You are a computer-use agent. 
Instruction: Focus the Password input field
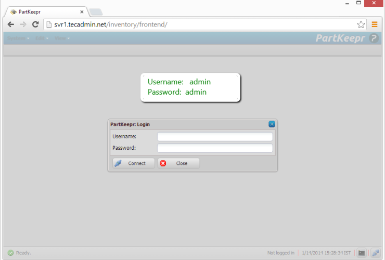click(x=215, y=148)
